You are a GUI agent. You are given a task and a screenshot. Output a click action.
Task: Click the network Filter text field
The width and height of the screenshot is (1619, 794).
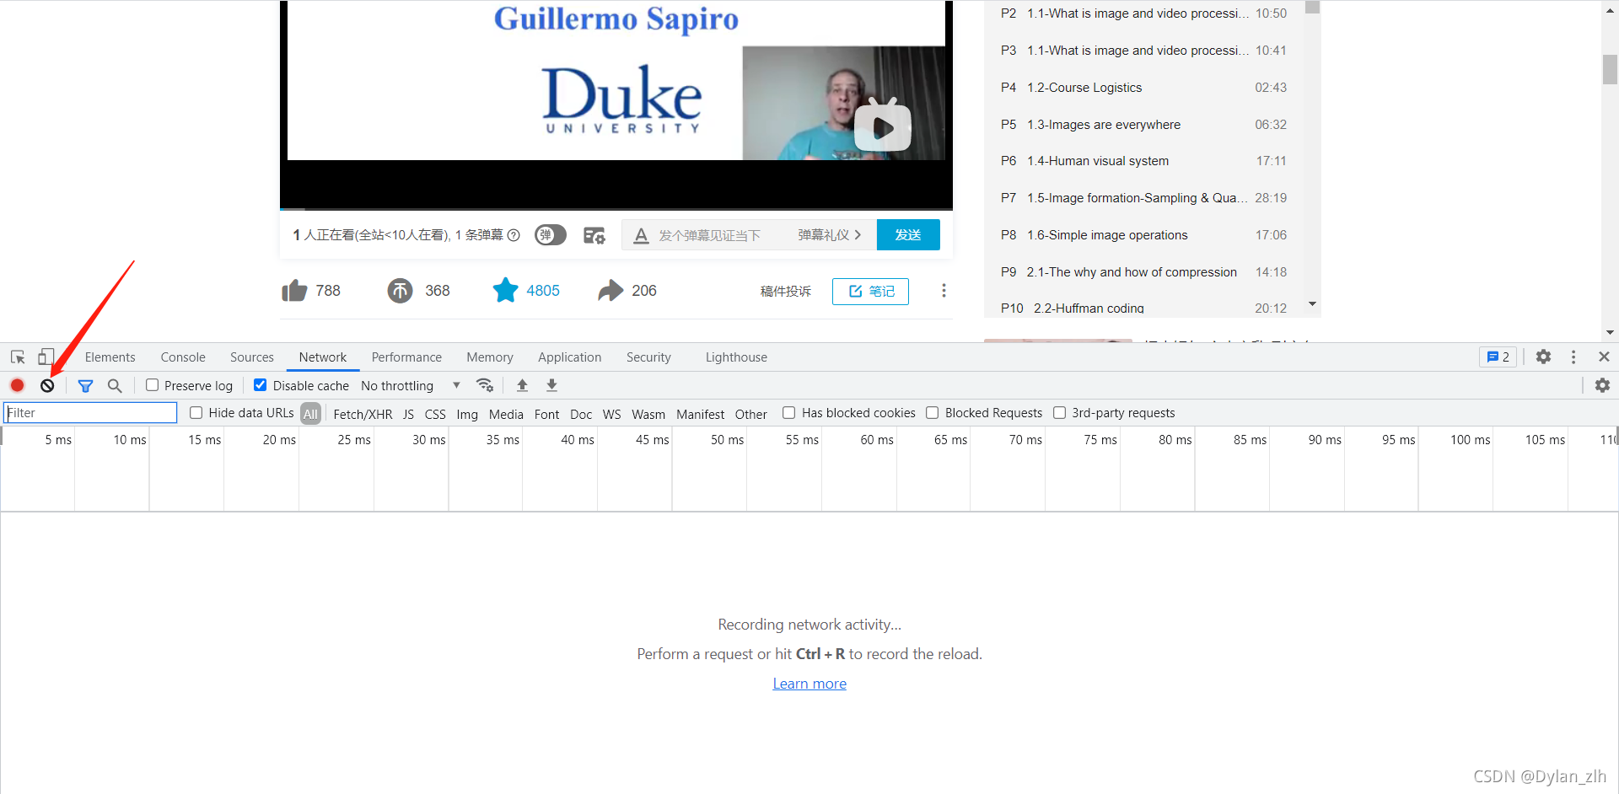click(91, 412)
